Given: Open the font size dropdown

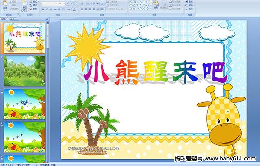Looking at the screenshot, I should [62, 3].
